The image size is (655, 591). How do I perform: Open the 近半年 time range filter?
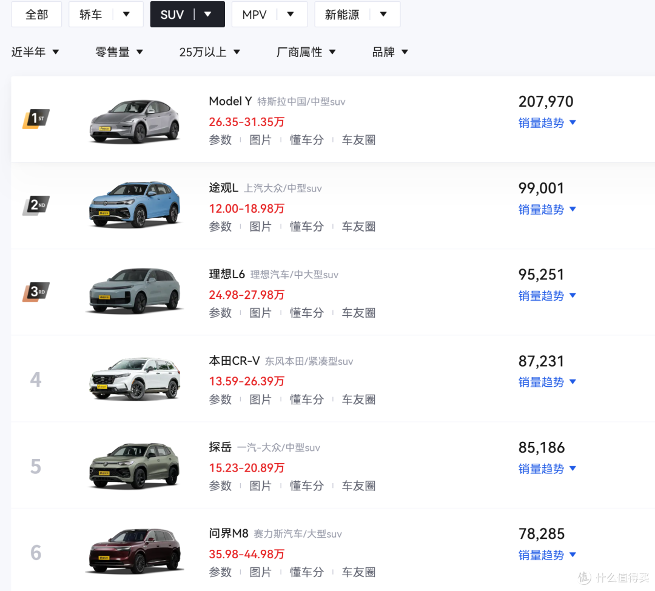35,52
